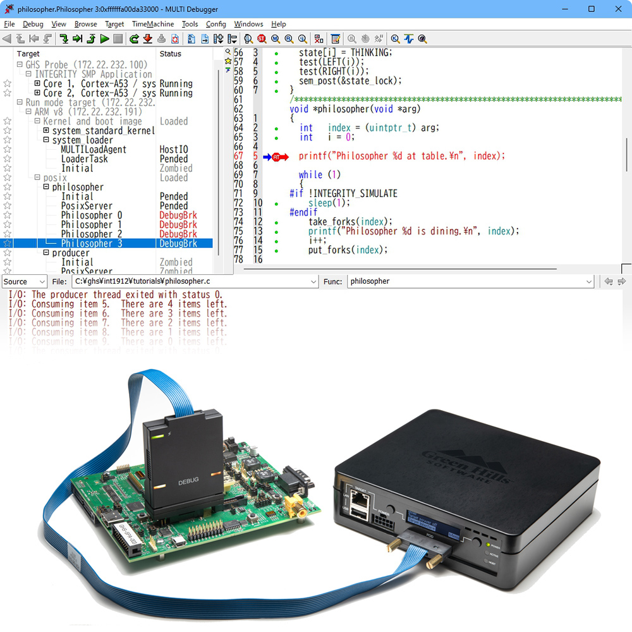Open the i local variables magnifier icon
Viewport: 632px width, 632px height.
click(303, 39)
